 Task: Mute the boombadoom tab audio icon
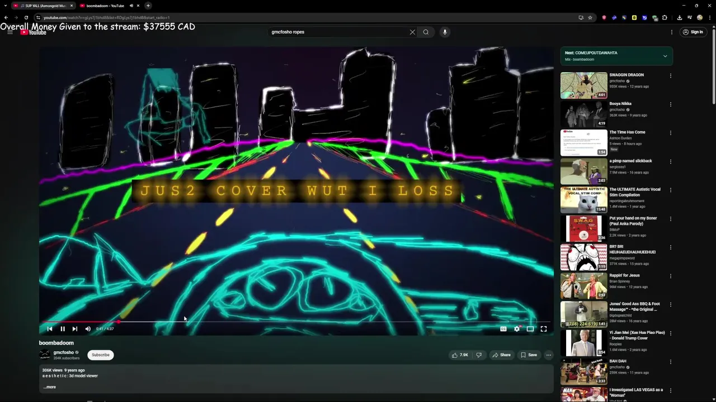tap(131, 6)
